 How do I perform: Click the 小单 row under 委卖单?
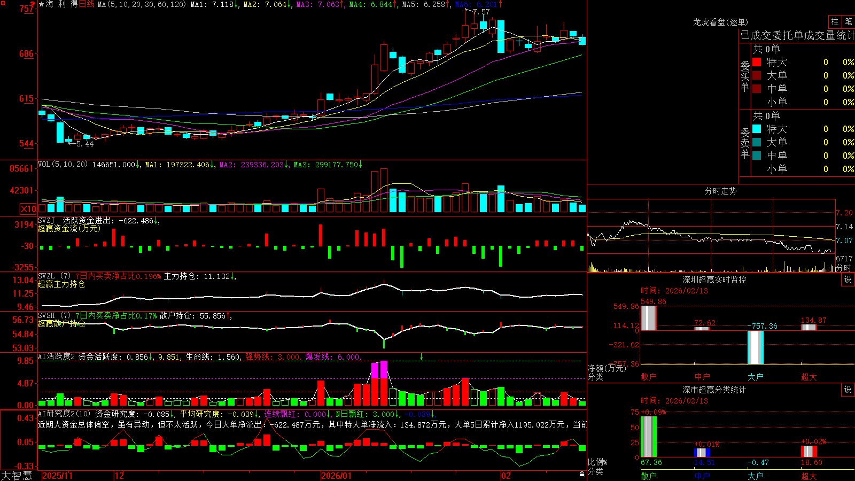(x=803, y=169)
